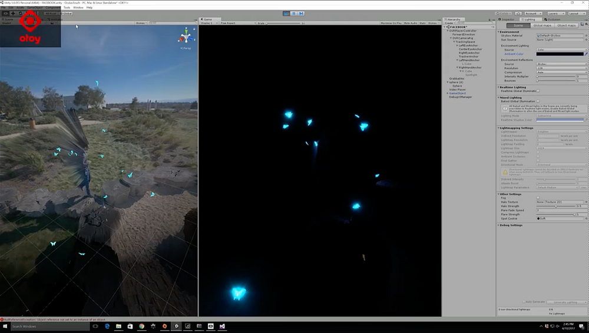Click the NullReferenceException error icon in status bar
This screenshot has height=333, width=589.
[x=2, y=319]
